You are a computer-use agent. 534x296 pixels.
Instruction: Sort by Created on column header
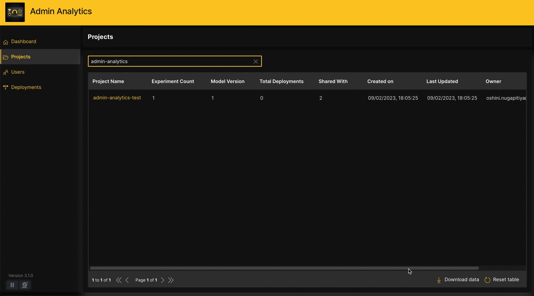click(x=380, y=81)
